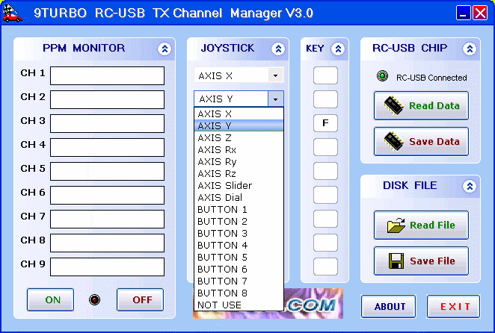Screen dimensions: 495x333
Task: Select BUTTON 3 in the list
Action: pyautogui.click(x=239, y=234)
